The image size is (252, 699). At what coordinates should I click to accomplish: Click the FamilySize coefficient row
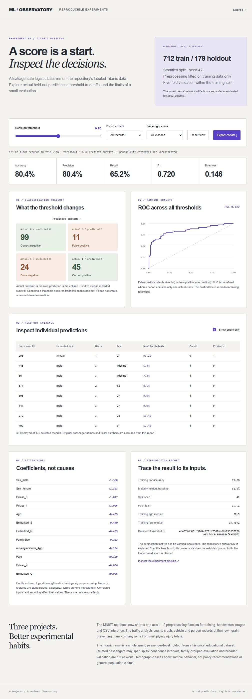67,540
